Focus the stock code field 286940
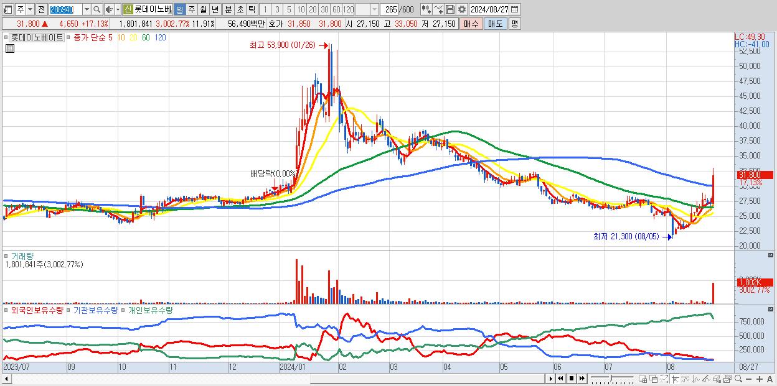777x386 pixels. [65, 9]
